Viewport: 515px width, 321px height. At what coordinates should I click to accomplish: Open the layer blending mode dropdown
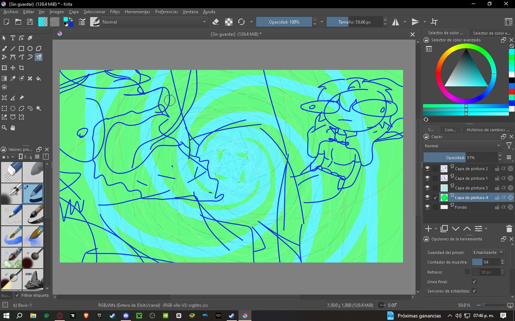pyautogui.click(x=463, y=146)
